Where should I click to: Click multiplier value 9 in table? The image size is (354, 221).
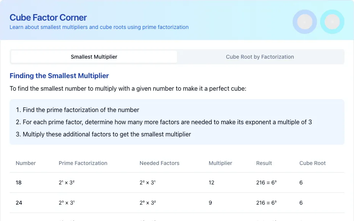[x=210, y=203]
